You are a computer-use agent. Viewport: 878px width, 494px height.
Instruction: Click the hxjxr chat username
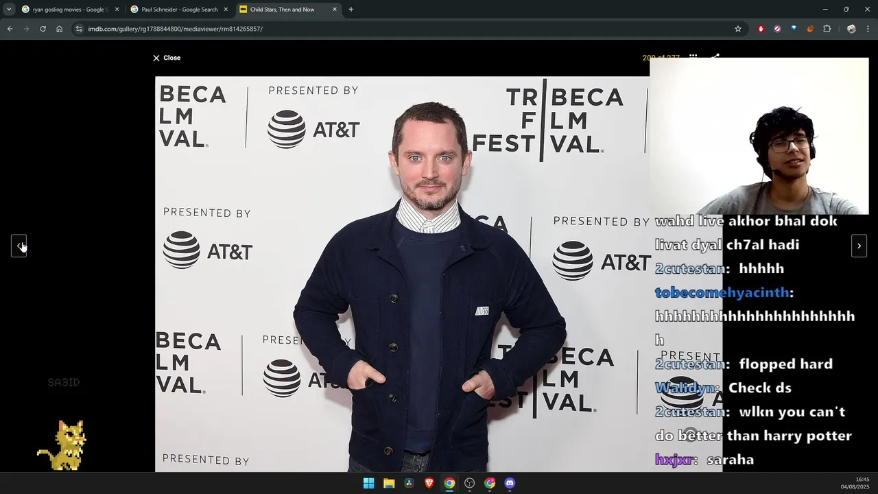click(674, 460)
